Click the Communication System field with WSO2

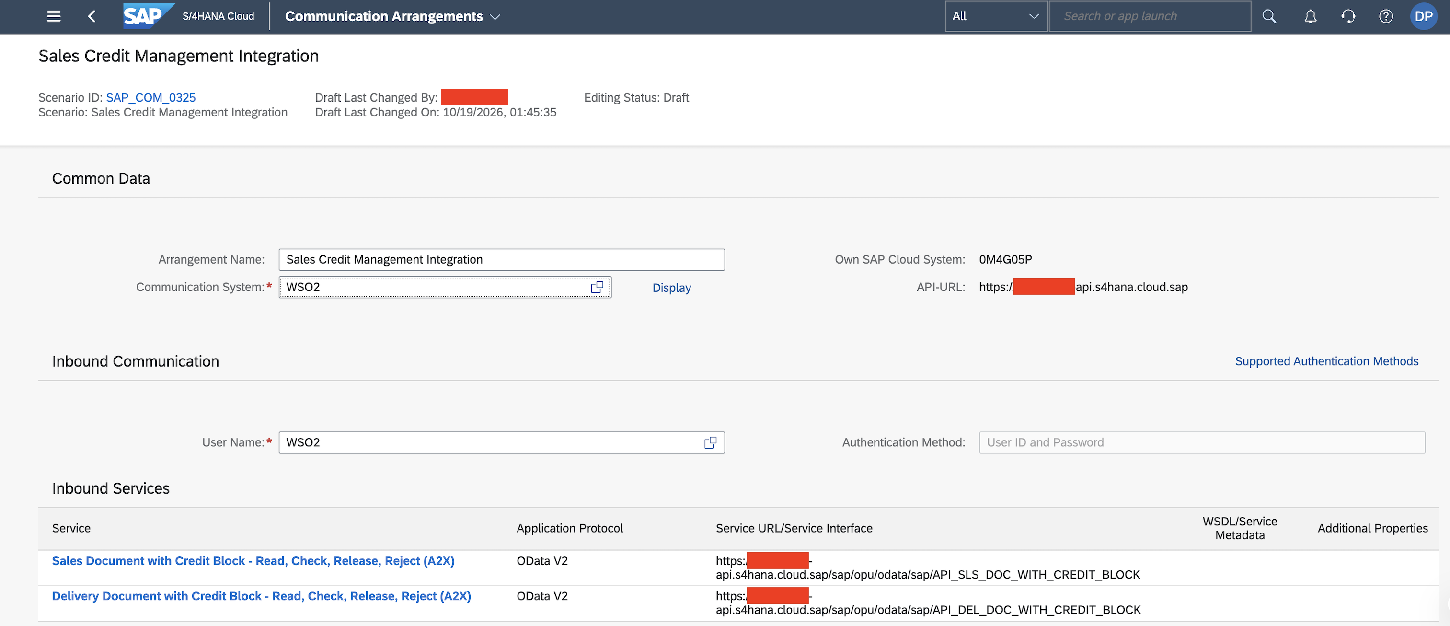coord(445,287)
